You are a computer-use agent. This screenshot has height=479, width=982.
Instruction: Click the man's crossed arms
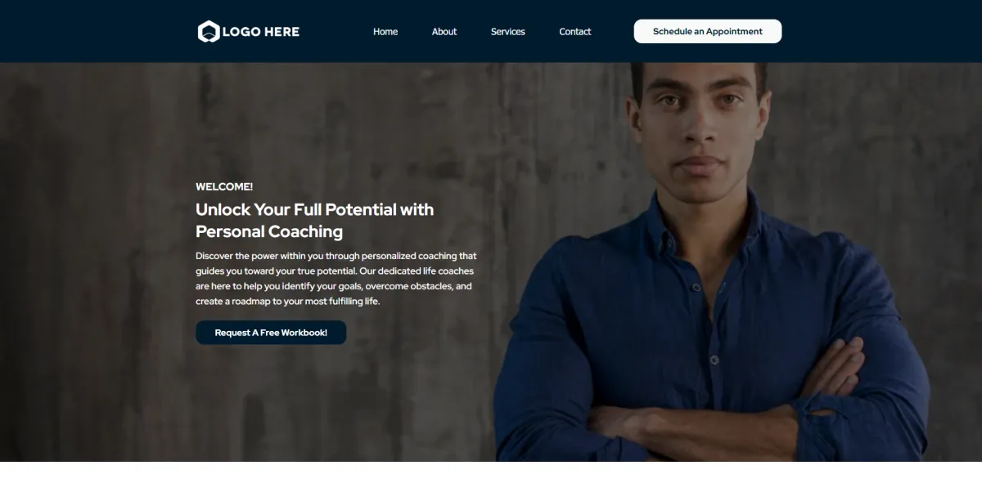712,409
